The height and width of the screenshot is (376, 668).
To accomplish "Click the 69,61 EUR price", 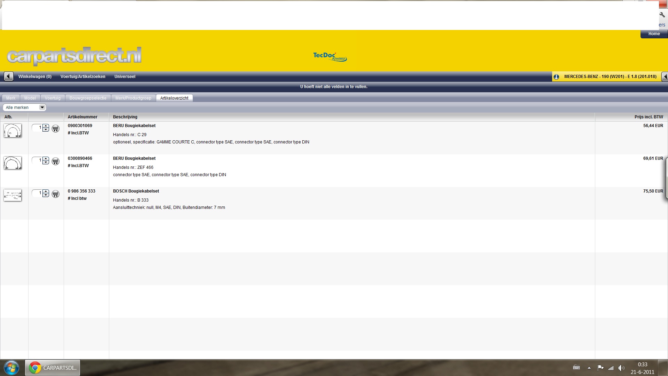I will 653,158.
